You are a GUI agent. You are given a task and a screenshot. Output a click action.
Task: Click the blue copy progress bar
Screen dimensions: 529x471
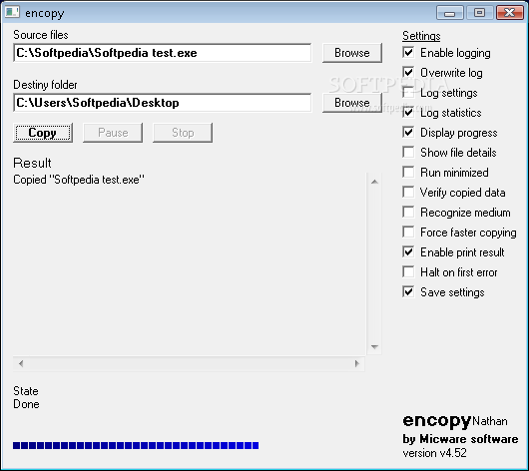pos(136,446)
